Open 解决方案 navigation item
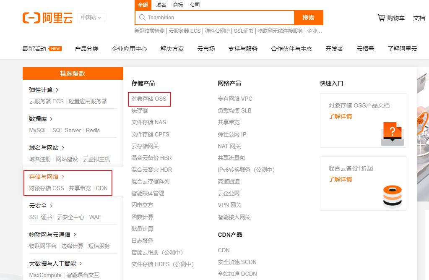Image resolution: width=429 pixels, height=280 pixels. [x=172, y=49]
